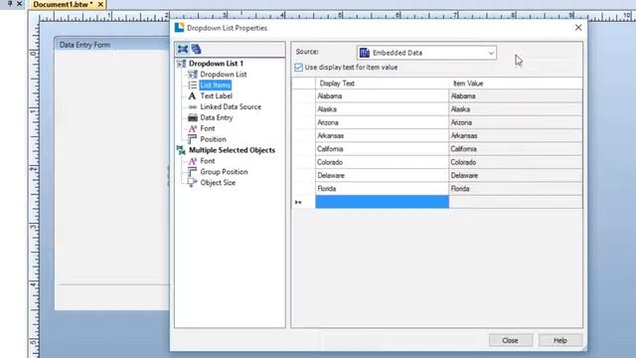This screenshot has height=358, width=636.
Task: Click the Data Entry keyboard icon
Action: pos(192,117)
